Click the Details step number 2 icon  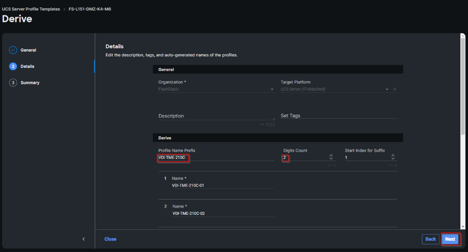[13, 66]
